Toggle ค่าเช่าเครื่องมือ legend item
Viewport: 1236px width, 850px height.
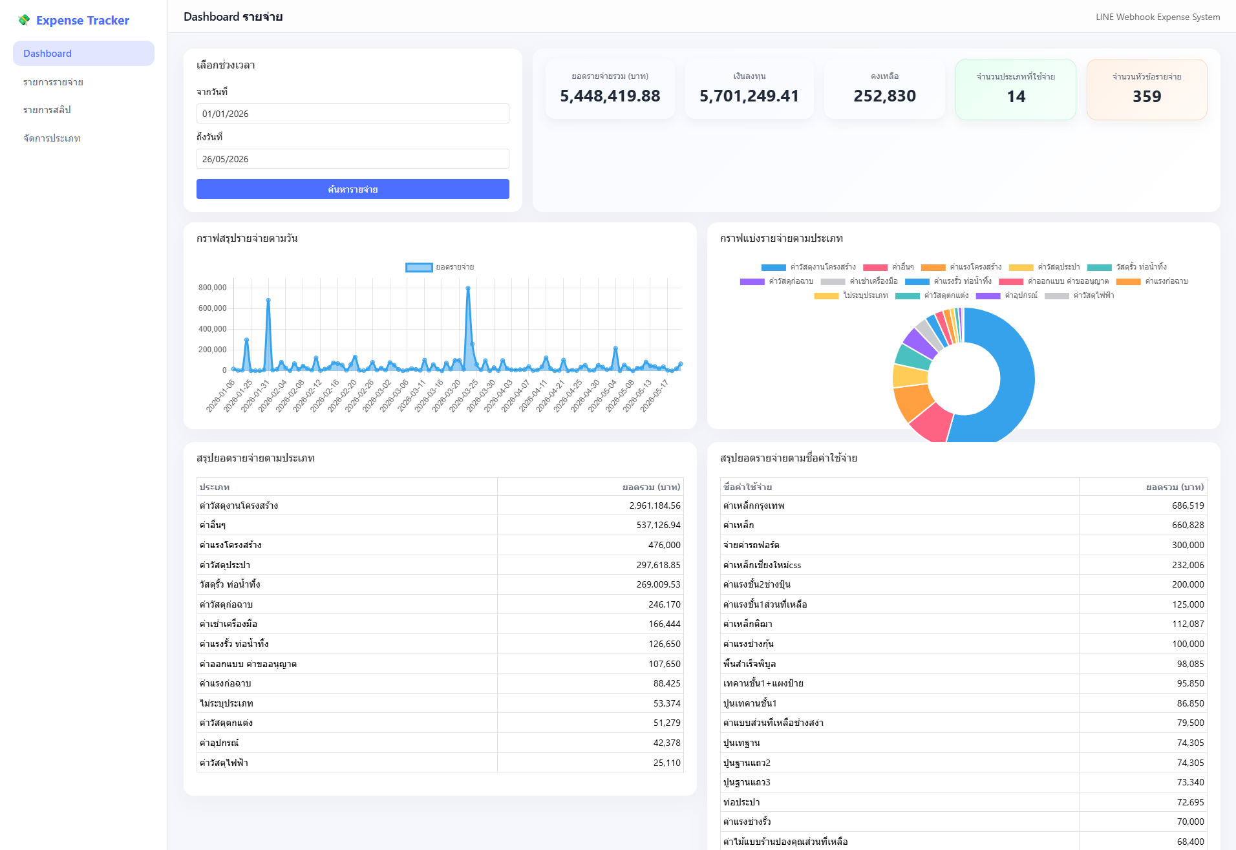point(859,281)
